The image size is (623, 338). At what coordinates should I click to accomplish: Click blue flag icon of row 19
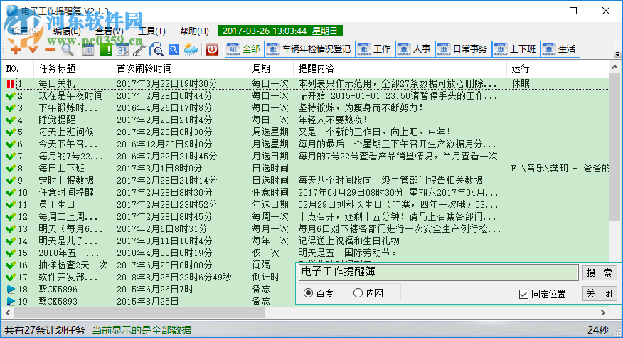[x=11, y=302]
